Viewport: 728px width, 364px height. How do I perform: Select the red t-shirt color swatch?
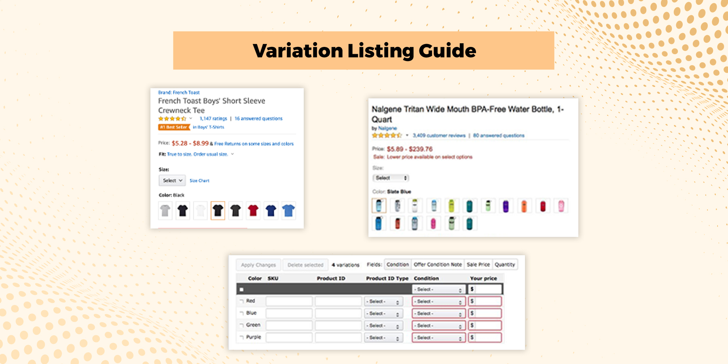253,210
